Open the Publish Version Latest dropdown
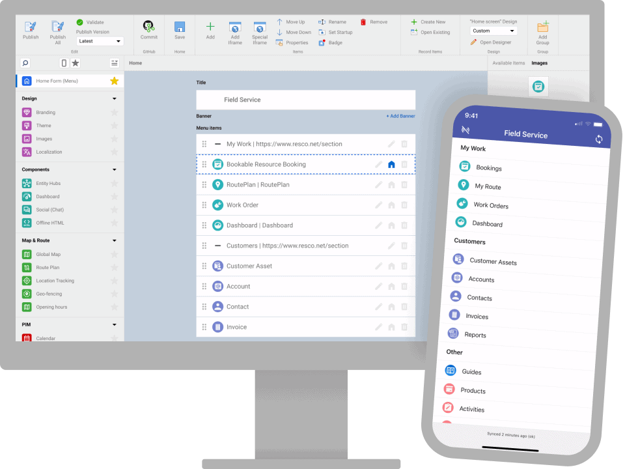This screenshot has width=625, height=469. point(100,41)
